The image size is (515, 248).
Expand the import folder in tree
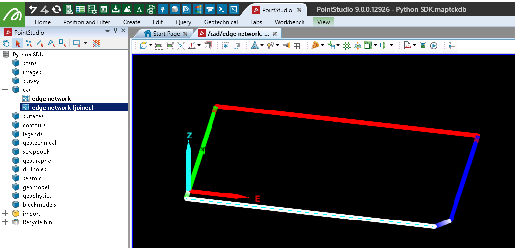click(x=5, y=214)
